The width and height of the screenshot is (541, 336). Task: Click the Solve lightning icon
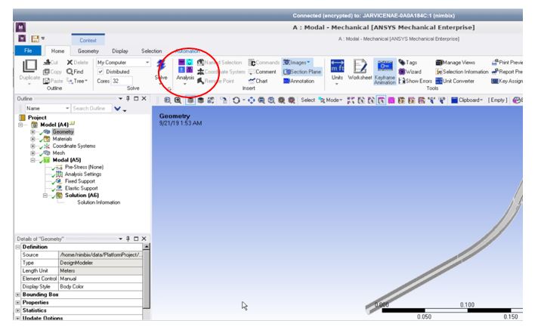pos(161,66)
